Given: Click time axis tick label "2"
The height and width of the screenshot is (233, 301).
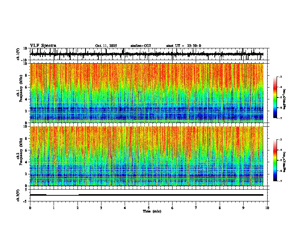Looking at the screenshot, I should [x=78, y=208].
